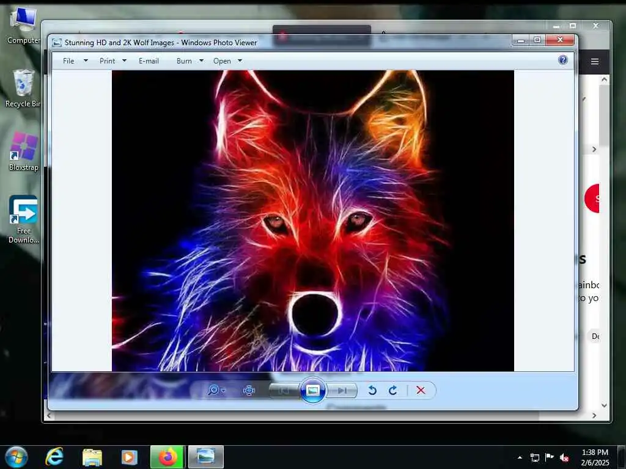The image size is (626, 469).
Task: Open the Firefox hamburger menu
Action: [x=595, y=62]
